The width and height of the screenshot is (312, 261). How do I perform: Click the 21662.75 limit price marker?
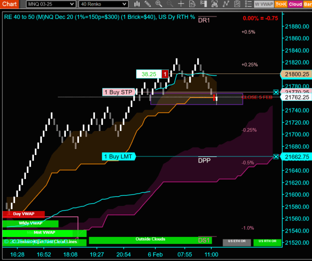[x=297, y=157]
